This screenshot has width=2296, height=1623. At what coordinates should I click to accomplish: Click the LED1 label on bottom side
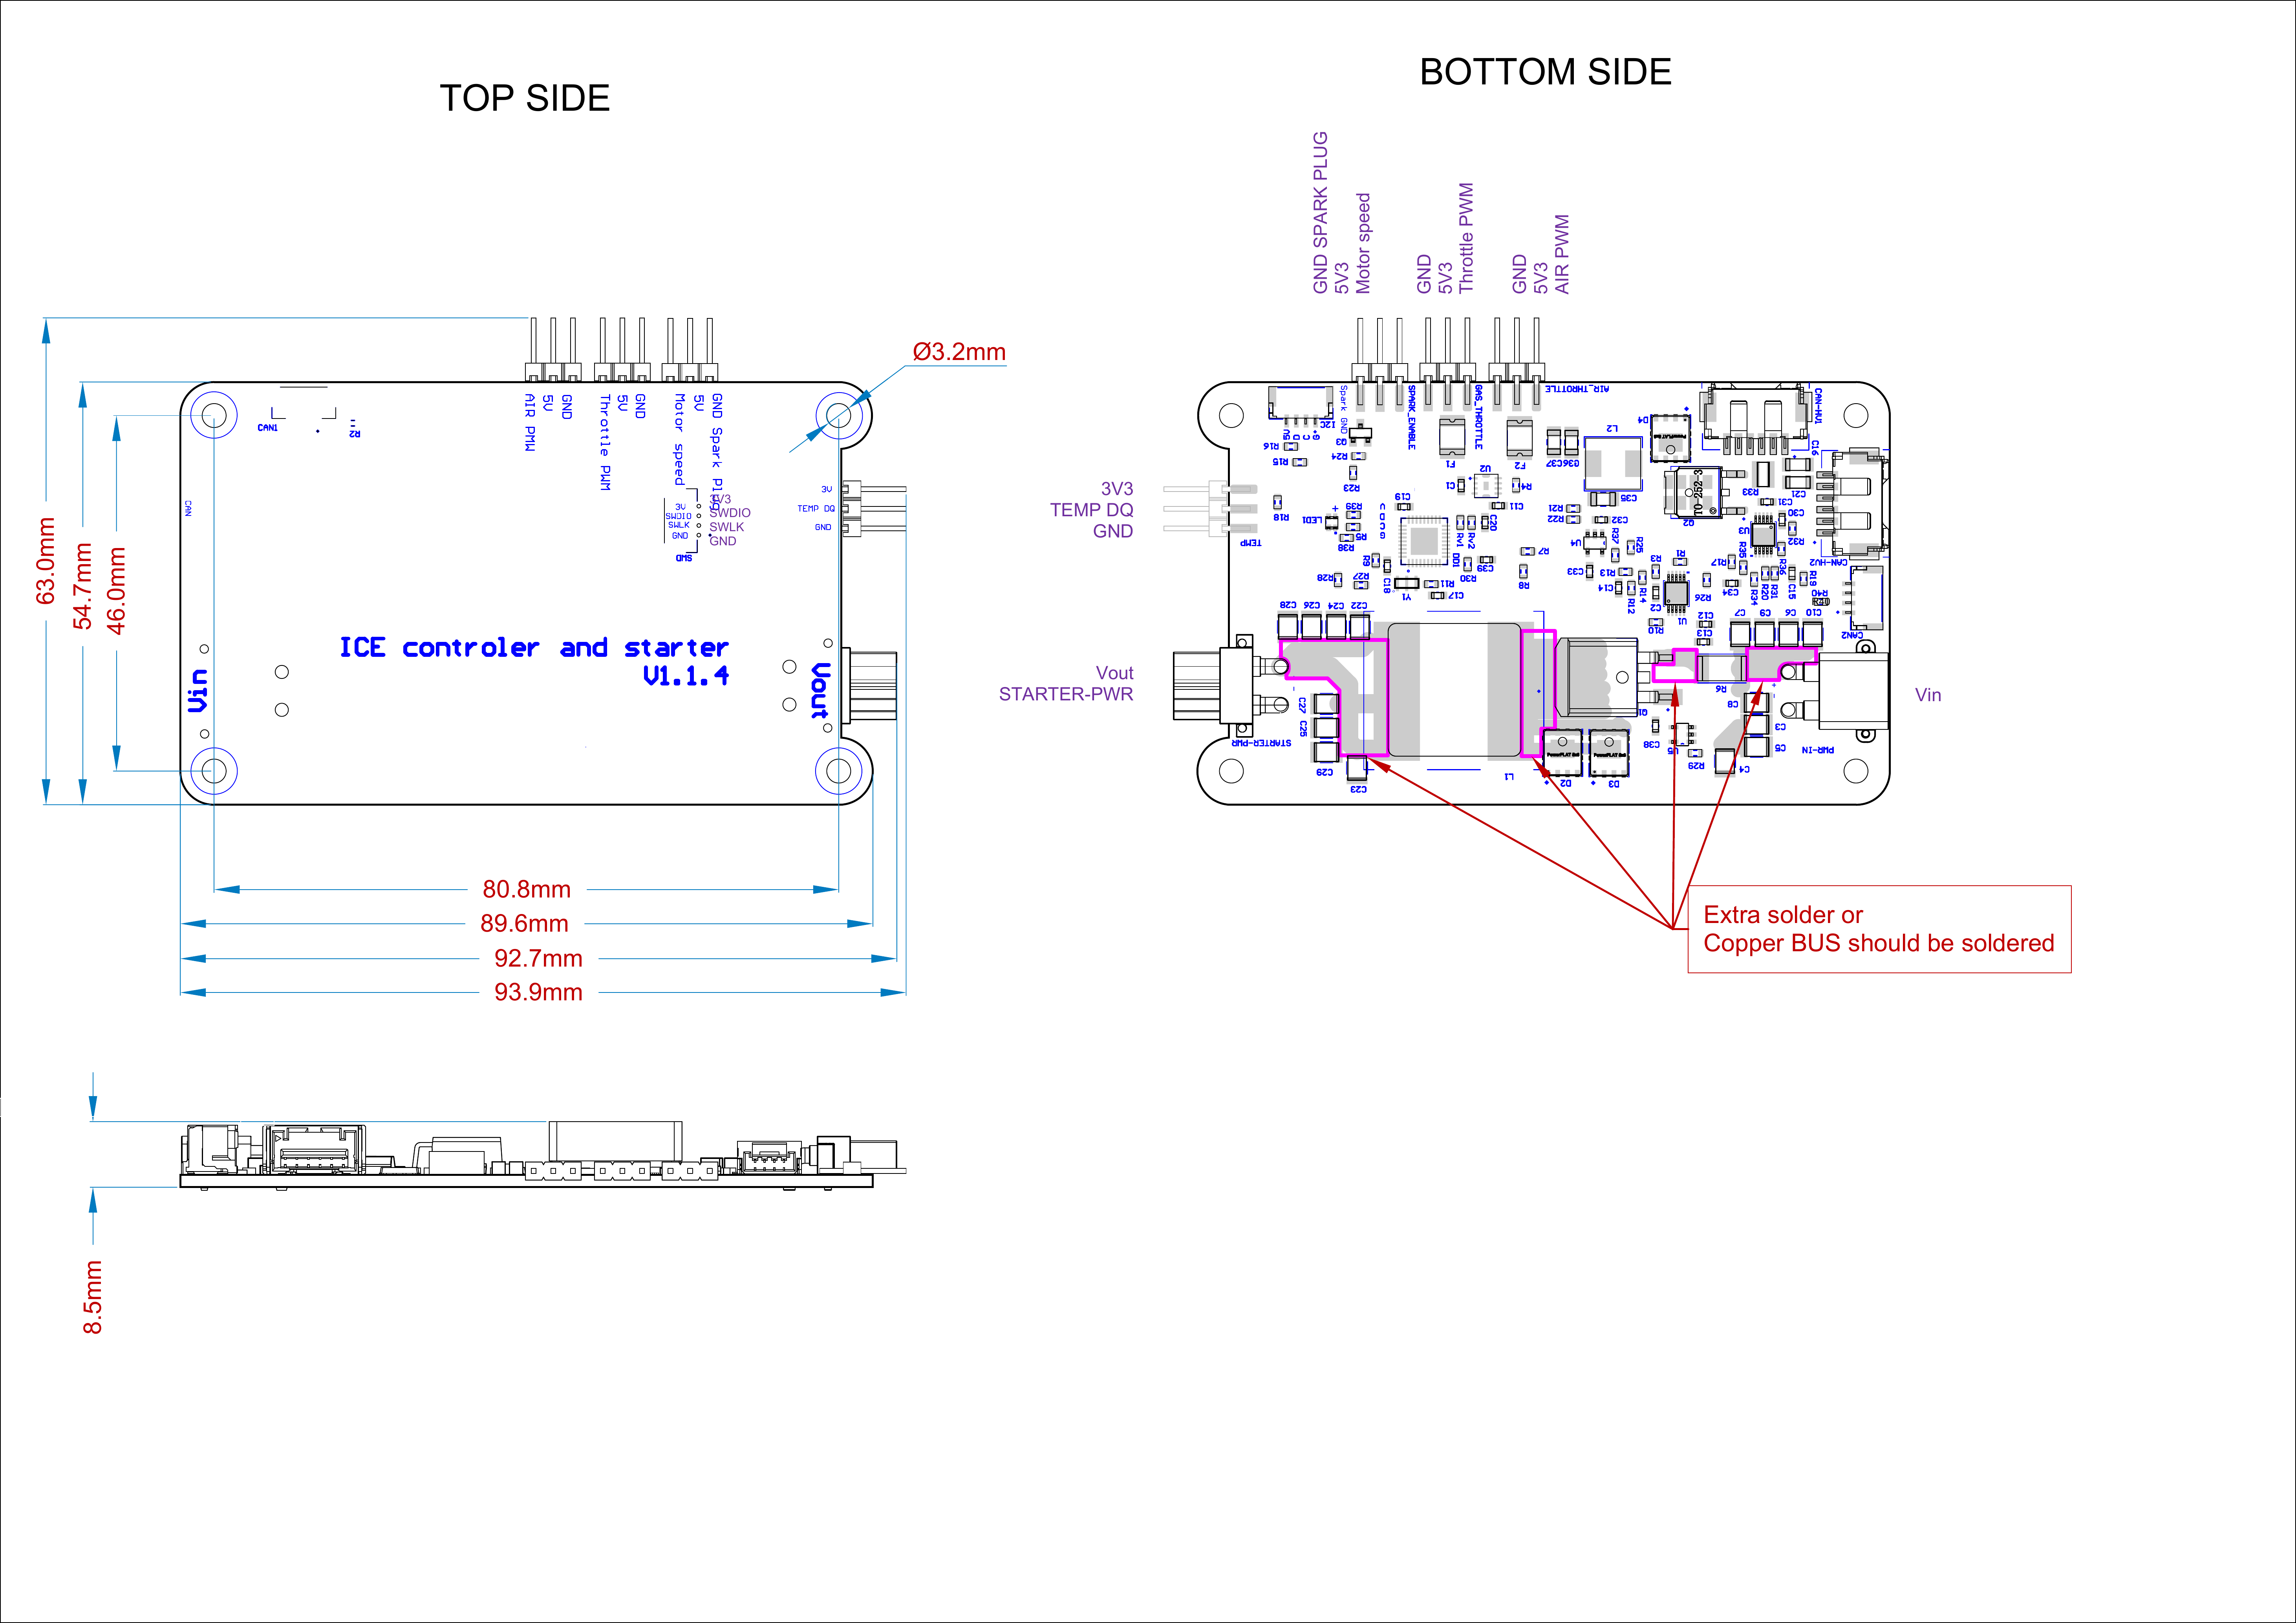pyautogui.click(x=1311, y=520)
